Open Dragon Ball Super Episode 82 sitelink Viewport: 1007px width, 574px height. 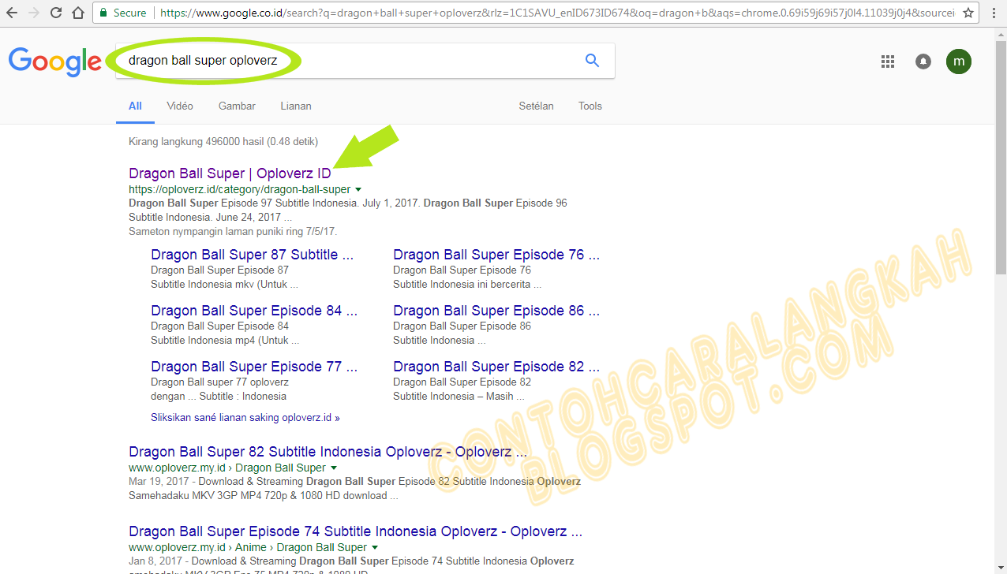(x=496, y=367)
